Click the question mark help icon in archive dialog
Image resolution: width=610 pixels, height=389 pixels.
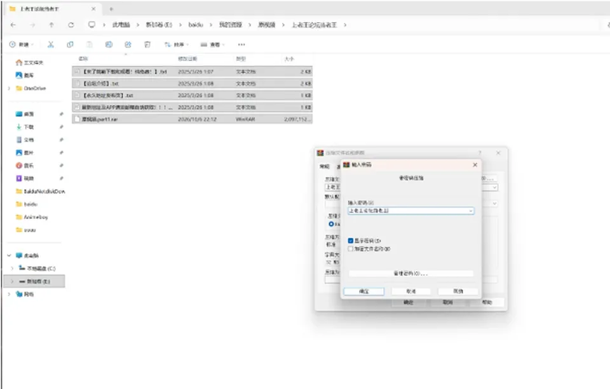(x=480, y=153)
